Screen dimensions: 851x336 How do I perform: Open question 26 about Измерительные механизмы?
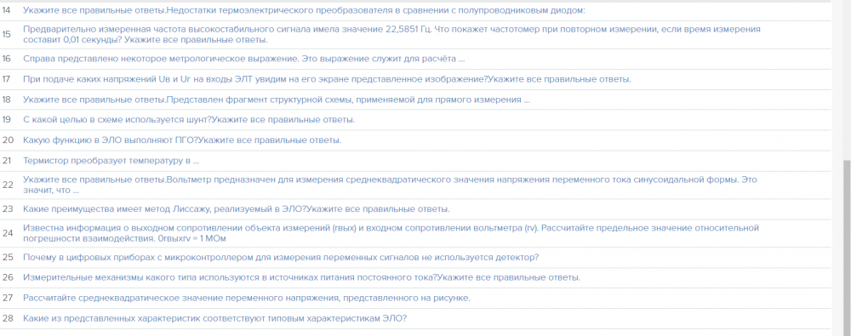[301, 278]
